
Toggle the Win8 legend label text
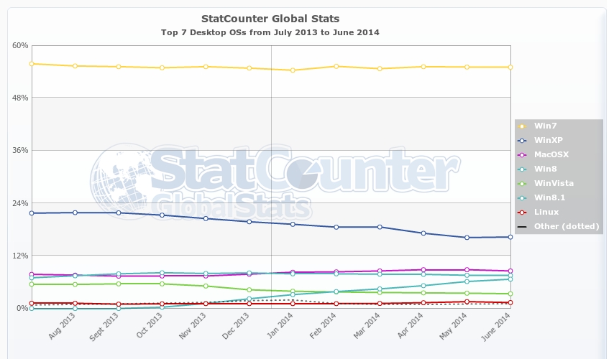pyautogui.click(x=545, y=169)
